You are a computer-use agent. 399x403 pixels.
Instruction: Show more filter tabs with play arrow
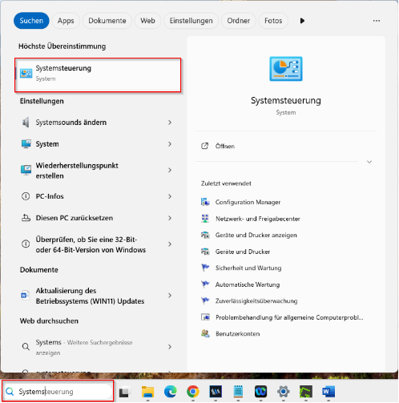tap(302, 21)
